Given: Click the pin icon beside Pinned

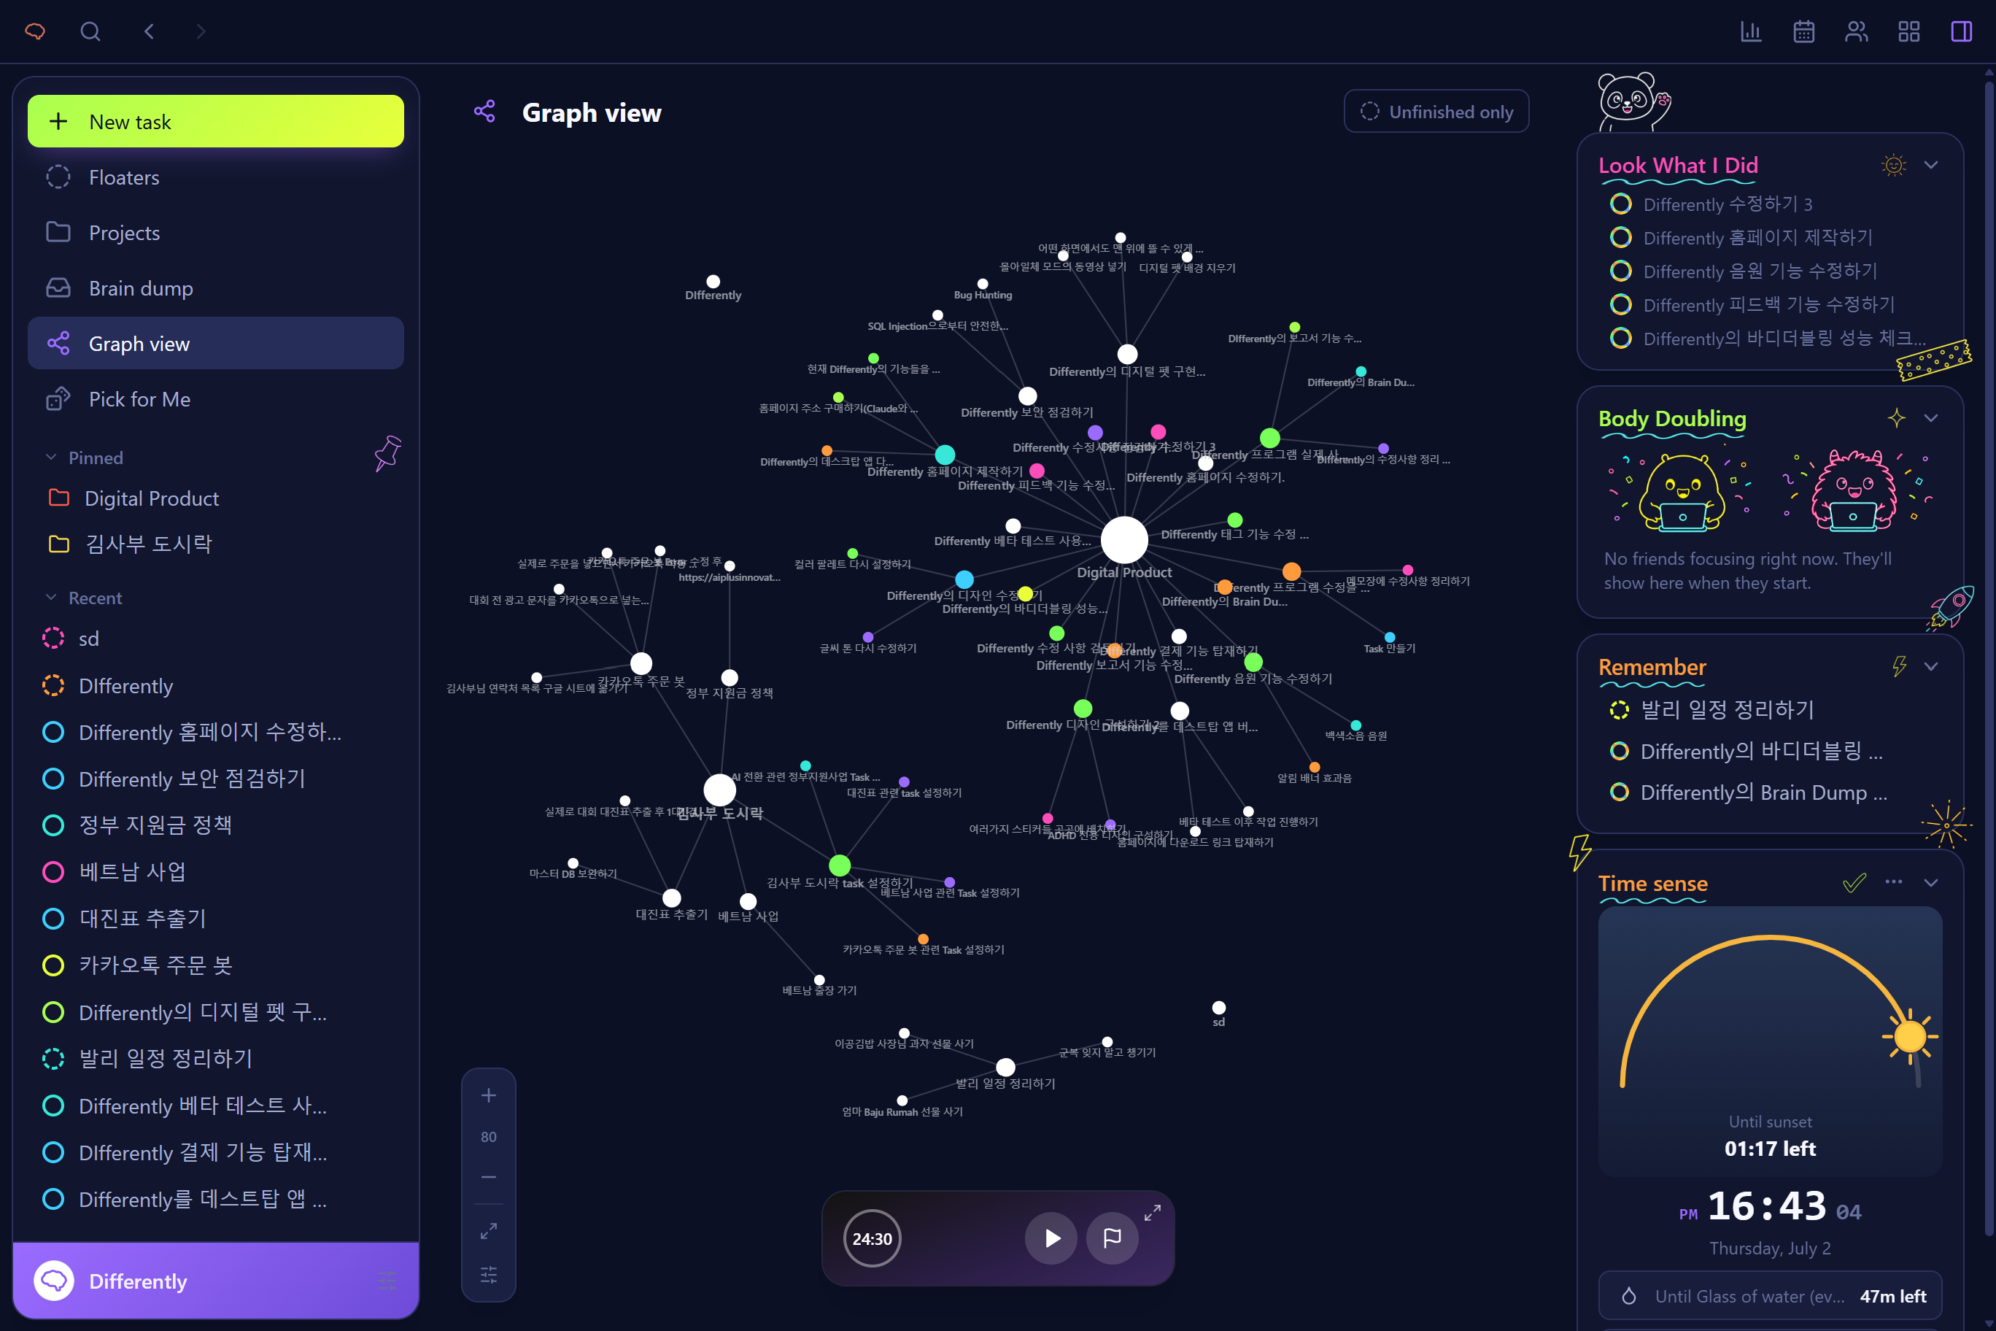Looking at the screenshot, I should (x=388, y=453).
